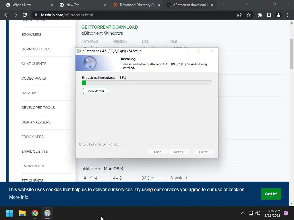Open the DISK ANALYSERS category
Viewport: 294px width, 220px height.
[36, 122]
